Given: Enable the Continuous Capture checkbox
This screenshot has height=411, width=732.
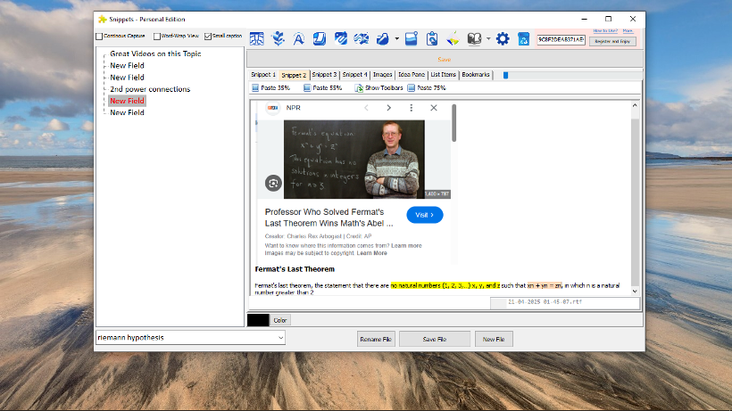Looking at the screenshot, I should click(x=99, y=36).
